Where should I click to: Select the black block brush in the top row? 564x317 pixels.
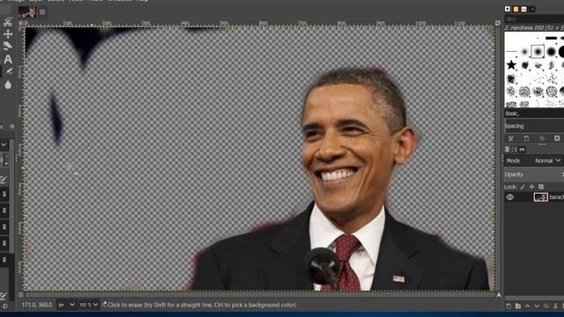point(551,38)
